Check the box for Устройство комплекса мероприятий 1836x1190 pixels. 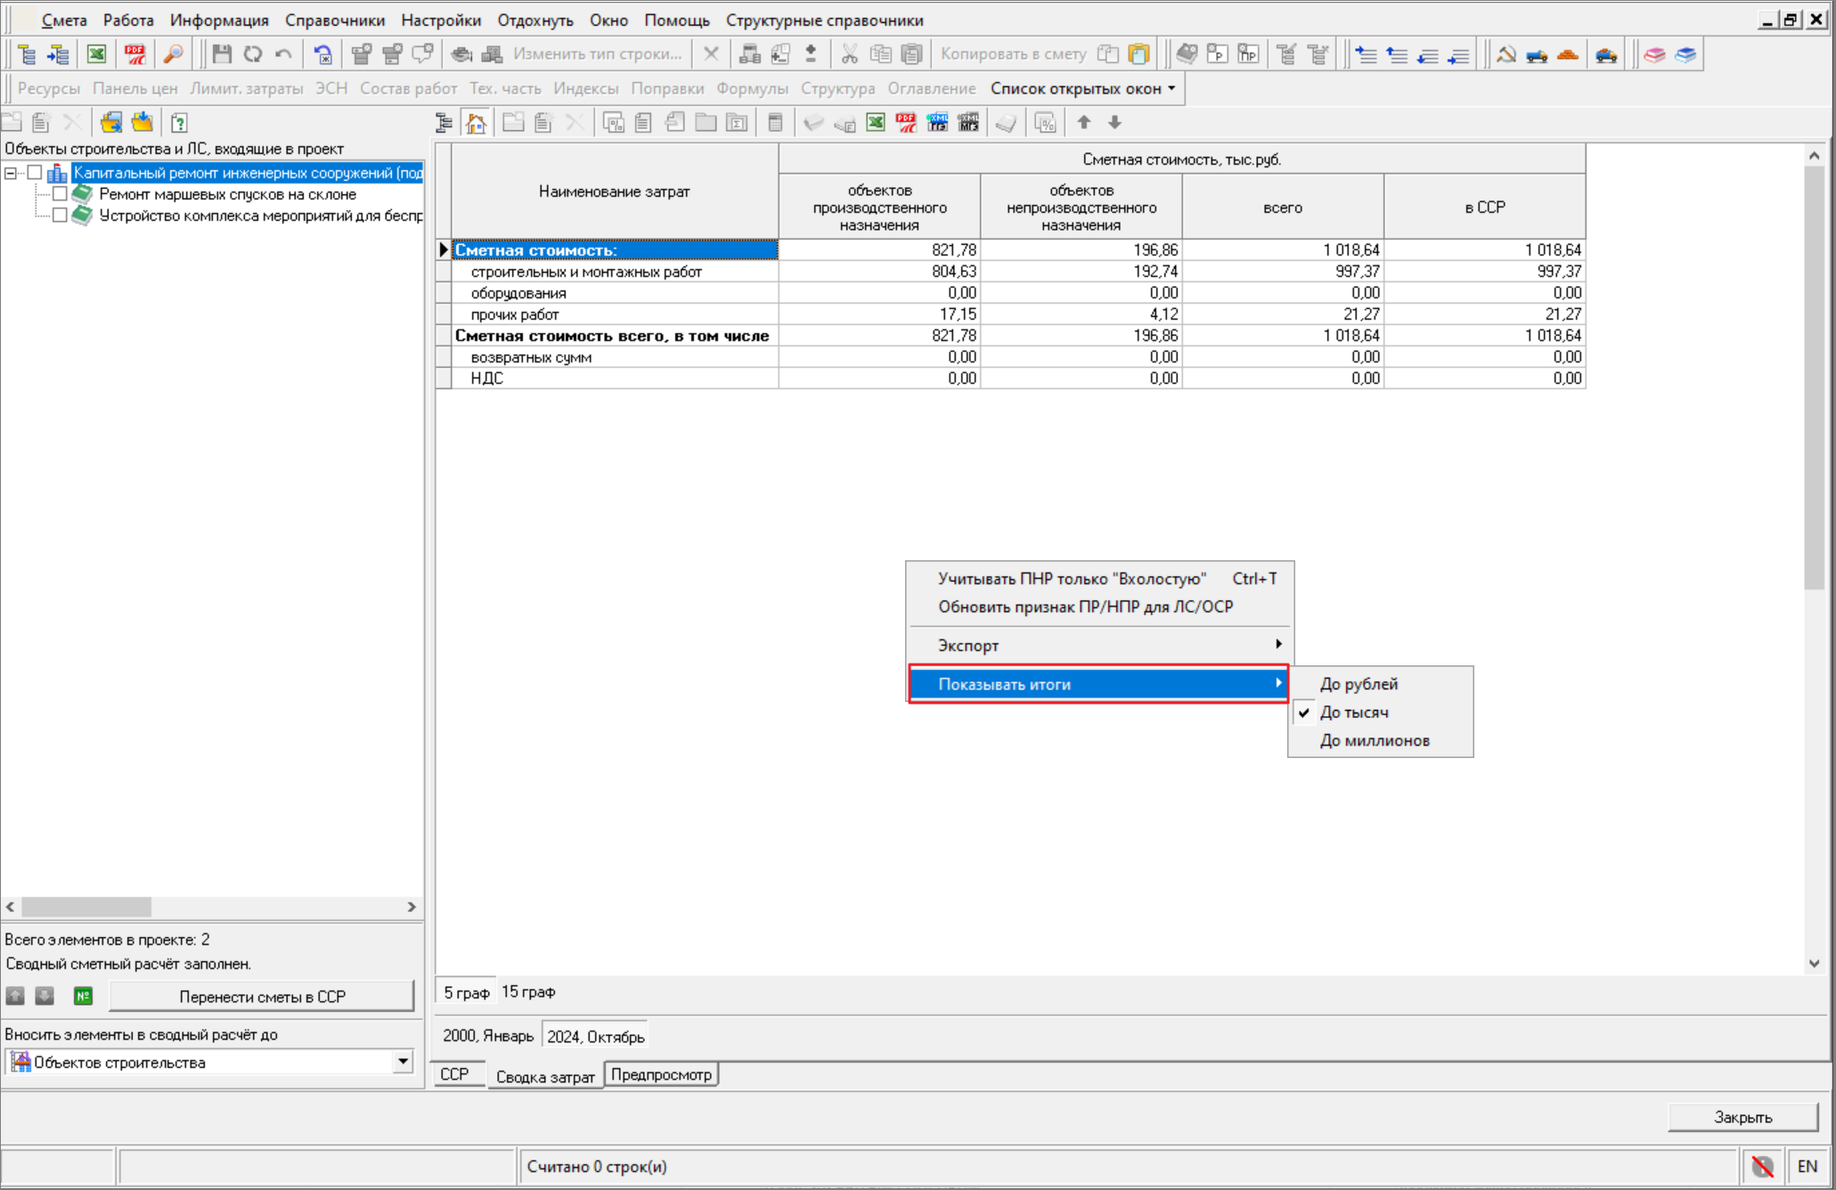(x=60, y=216)
